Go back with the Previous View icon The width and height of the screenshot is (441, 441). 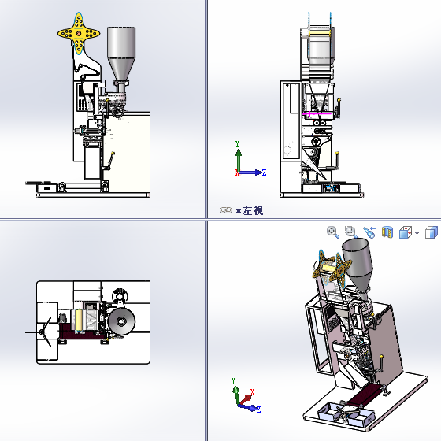pyautogui.click(x=369, y=232)
